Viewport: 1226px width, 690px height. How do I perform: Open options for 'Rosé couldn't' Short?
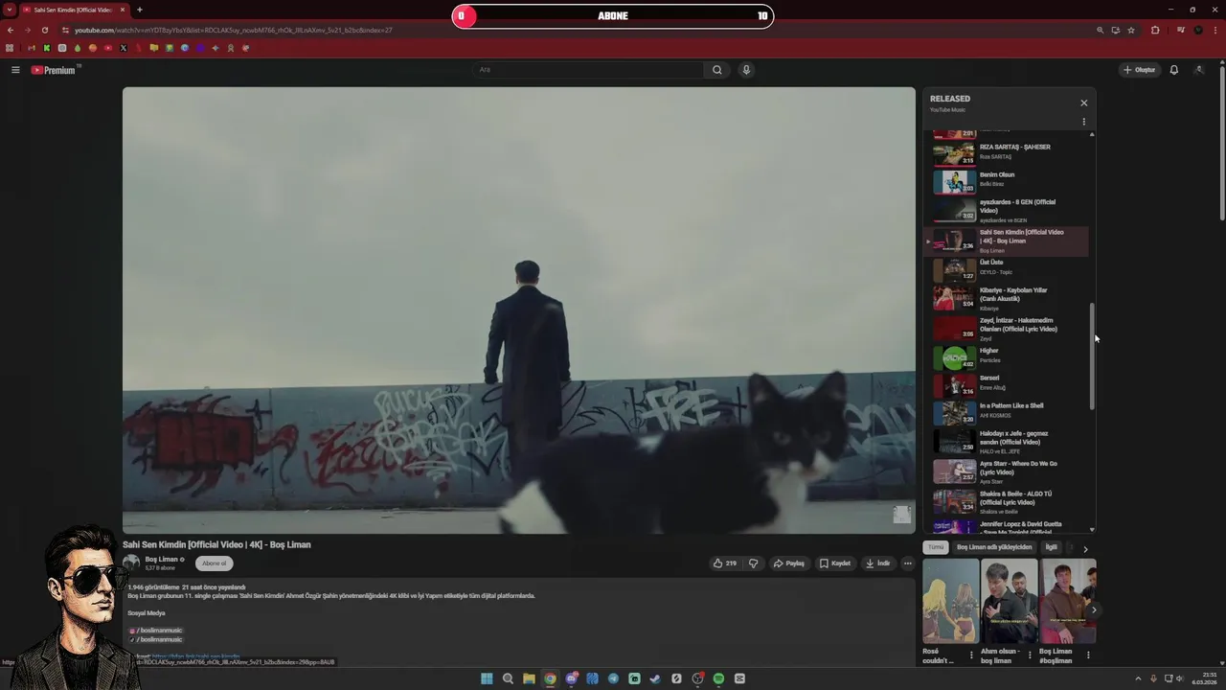pyautogui.click(x=971, y=655)
